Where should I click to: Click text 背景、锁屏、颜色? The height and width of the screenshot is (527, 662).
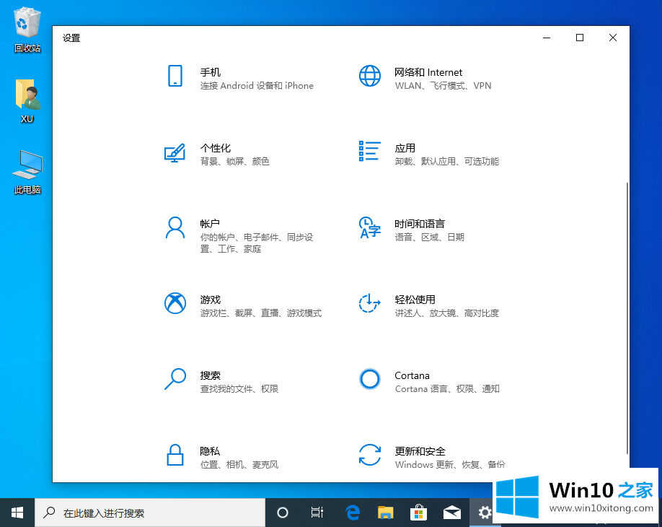[235, 162]
